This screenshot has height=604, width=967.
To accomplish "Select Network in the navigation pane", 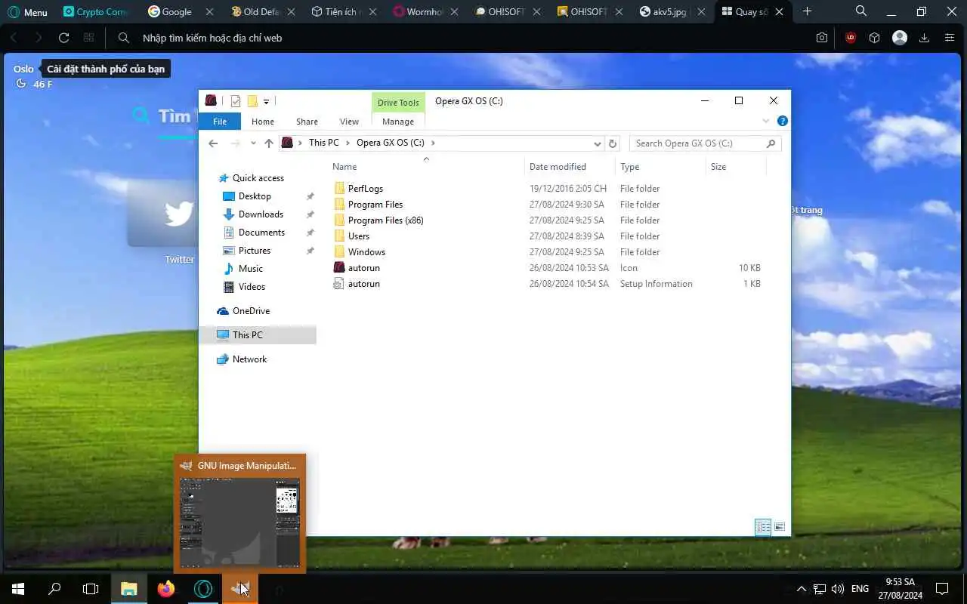I will click(x=249, y=359).
